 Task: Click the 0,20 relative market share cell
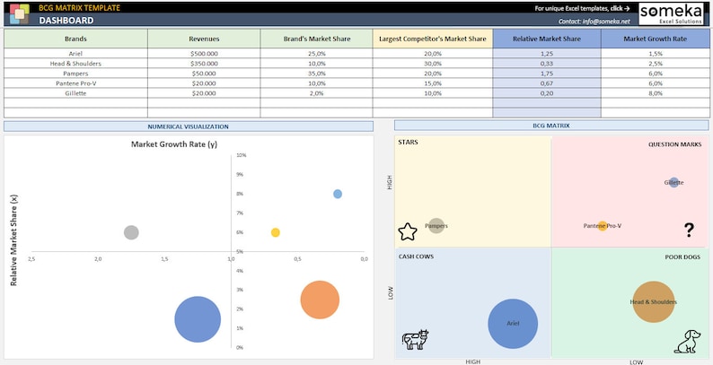pos(547,93)
